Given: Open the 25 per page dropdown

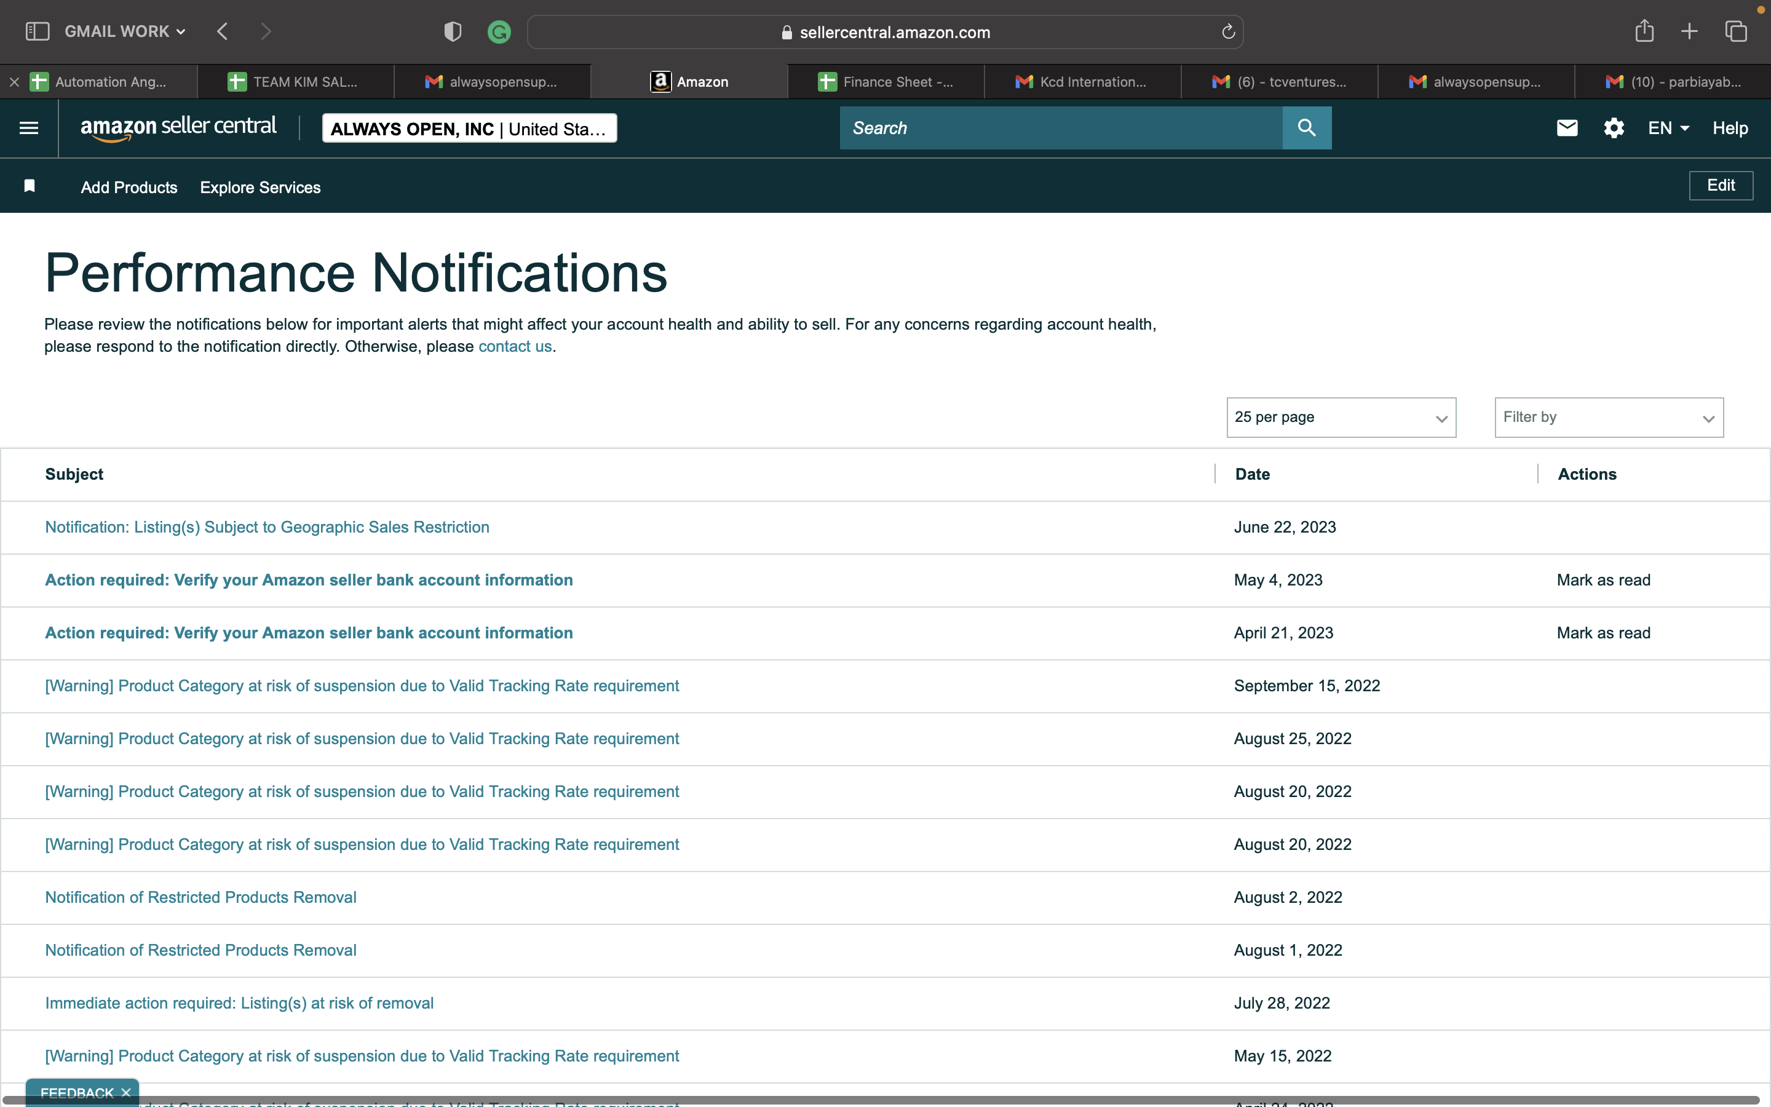Looking at the screenshot, I should (x=1341, y=418).
